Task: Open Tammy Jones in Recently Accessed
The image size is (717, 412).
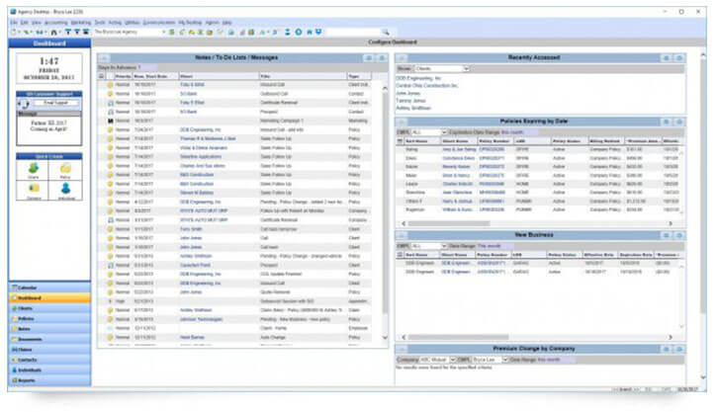Action: click(410, 101)
